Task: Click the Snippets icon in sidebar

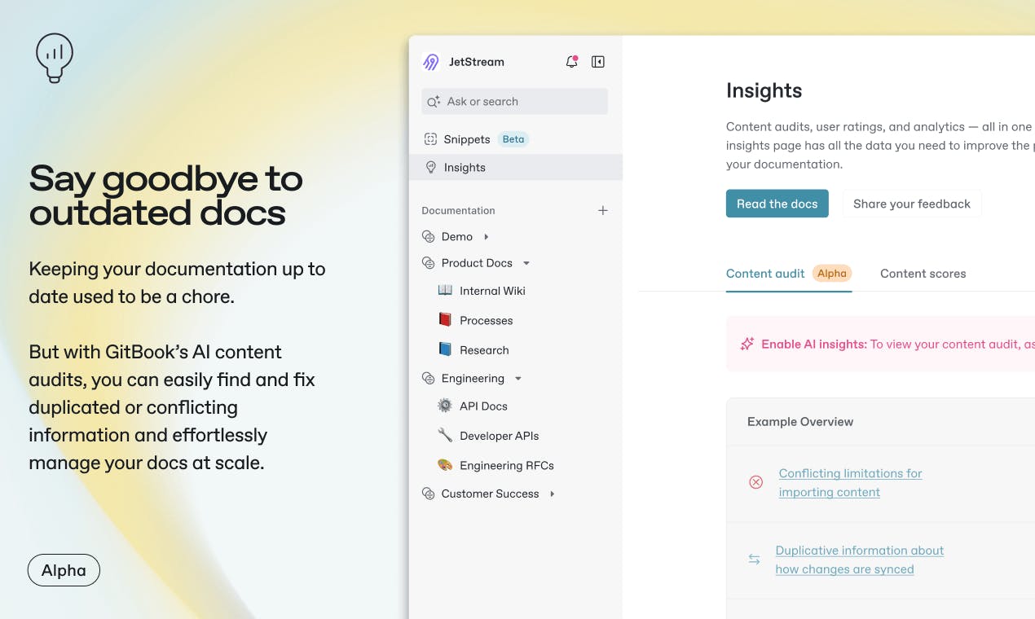Action: click(x=430, y=139)
